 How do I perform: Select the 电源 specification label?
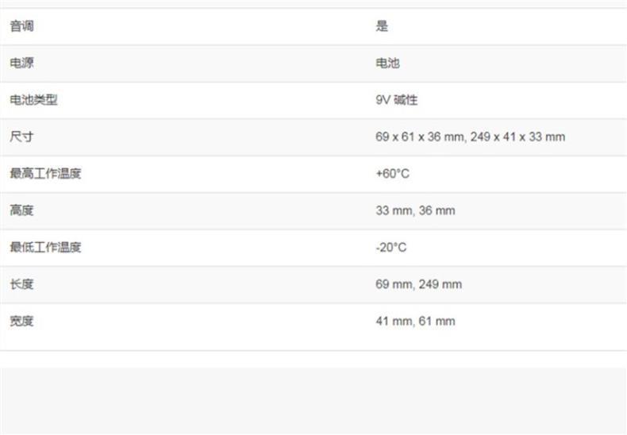21,64
